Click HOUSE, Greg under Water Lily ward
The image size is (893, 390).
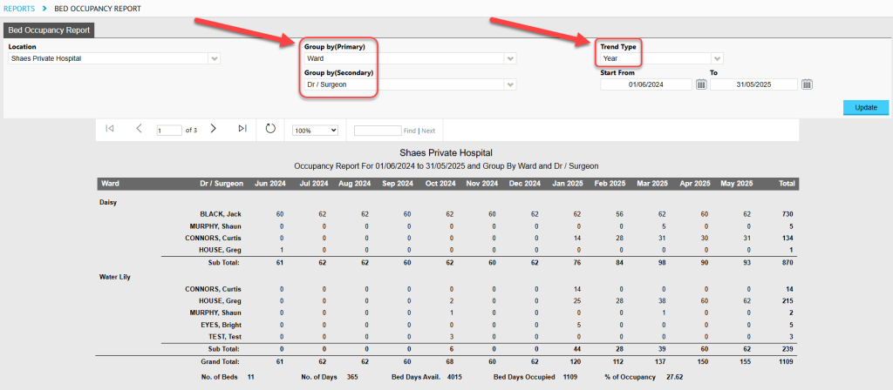(218, 300)
